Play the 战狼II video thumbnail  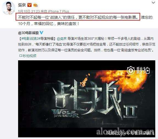(87, 99)
